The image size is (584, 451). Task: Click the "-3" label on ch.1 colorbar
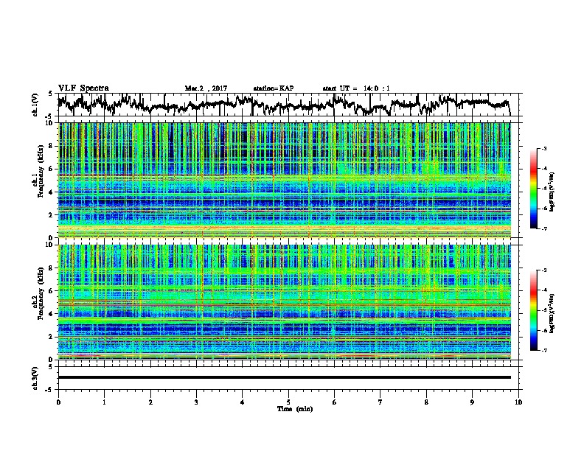coord(543,149)
